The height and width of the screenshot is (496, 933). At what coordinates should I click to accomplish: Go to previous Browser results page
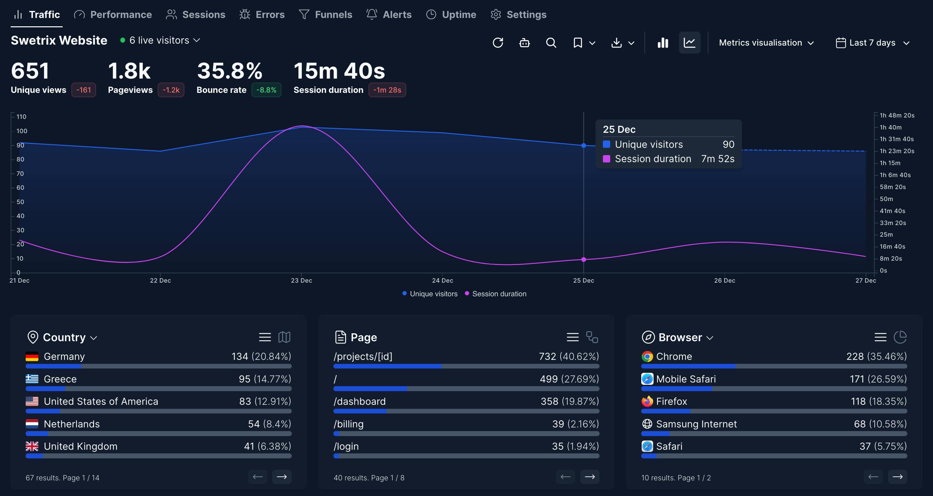[873, 477]
